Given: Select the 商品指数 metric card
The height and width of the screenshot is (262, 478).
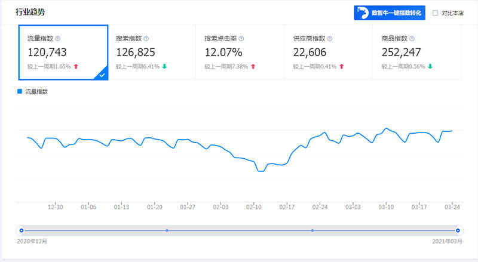Looking at the screenshot, I should pos(417,52).
